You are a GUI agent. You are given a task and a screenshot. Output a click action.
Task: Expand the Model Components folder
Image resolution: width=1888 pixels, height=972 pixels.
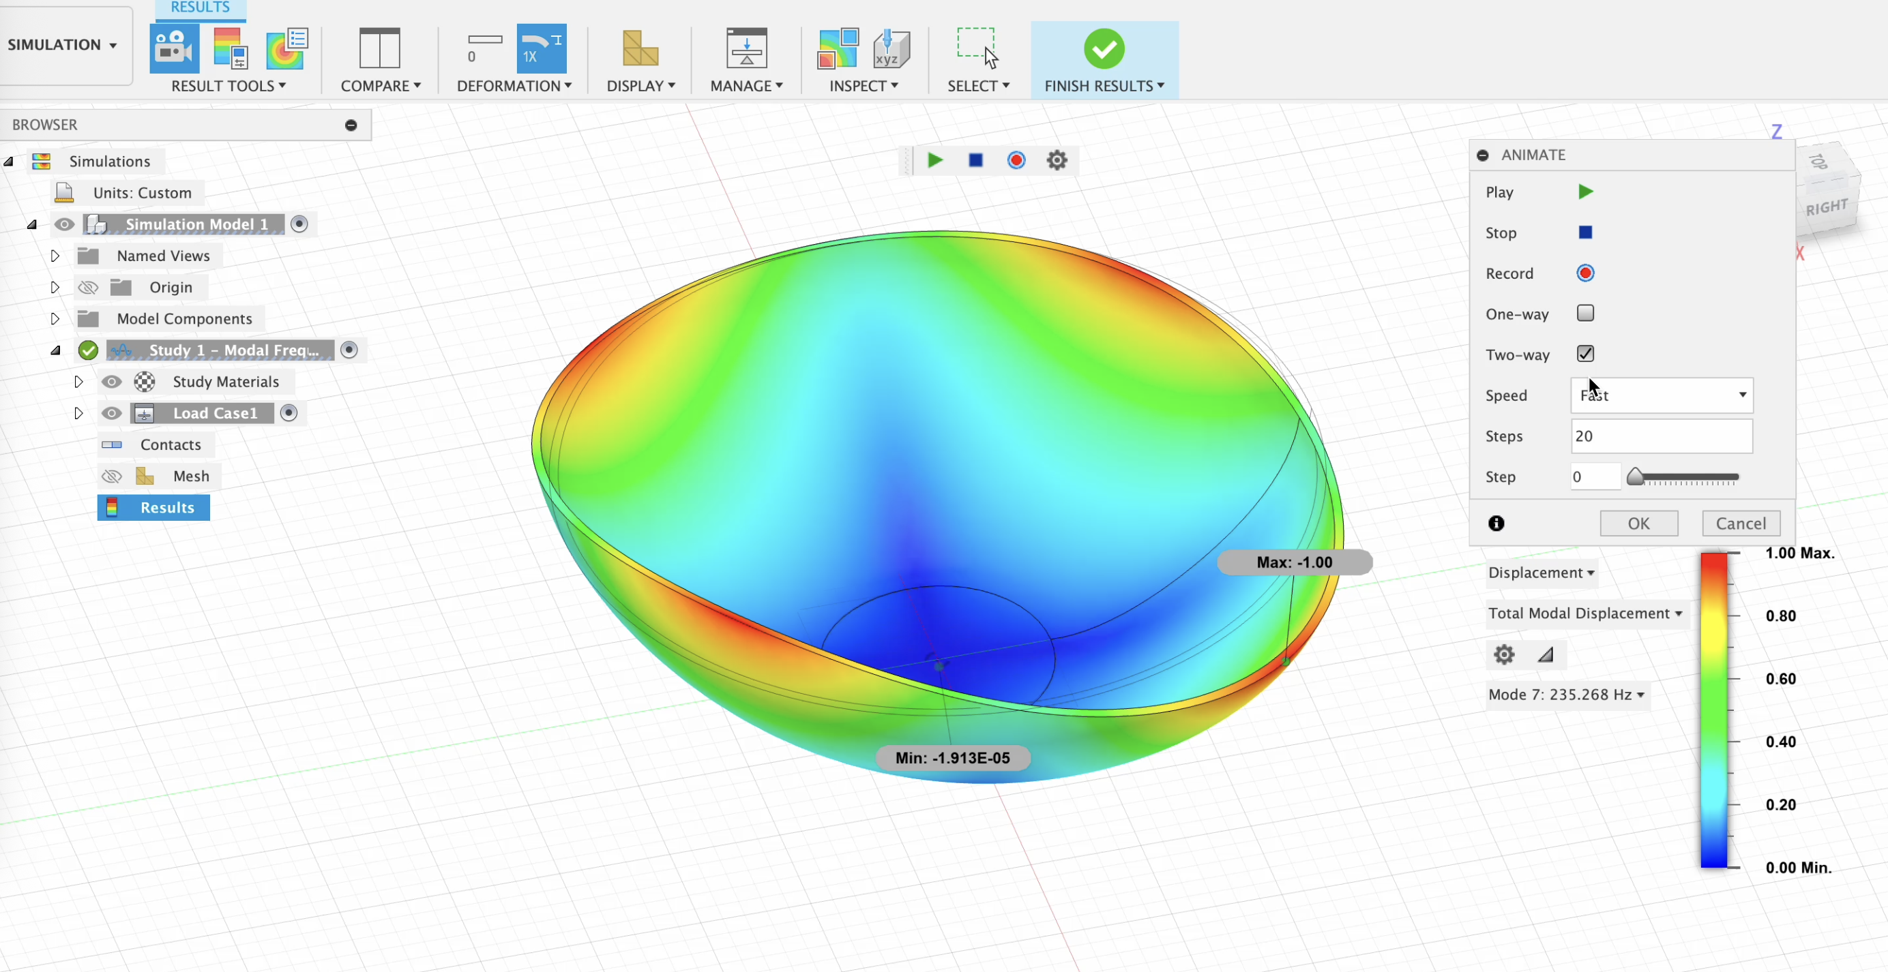55,318
